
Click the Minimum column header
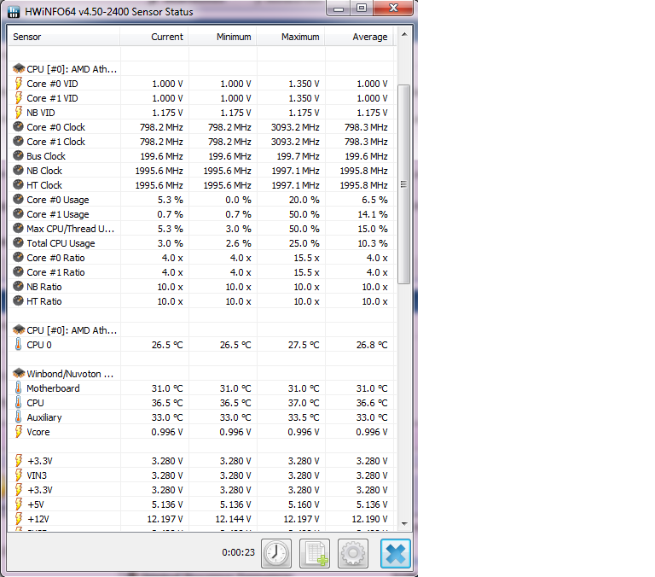point(223,37)
